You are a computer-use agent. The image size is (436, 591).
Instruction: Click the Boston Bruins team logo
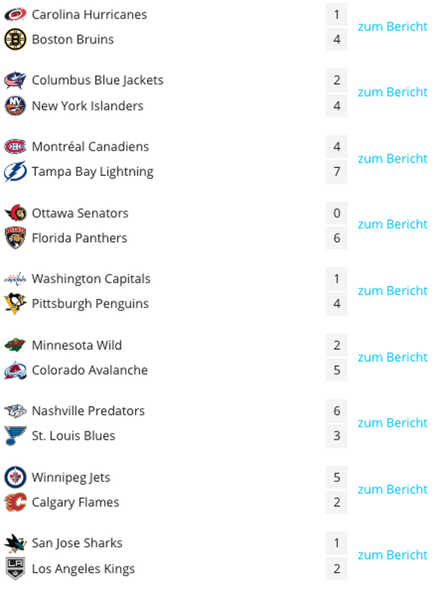pos(15,39)
